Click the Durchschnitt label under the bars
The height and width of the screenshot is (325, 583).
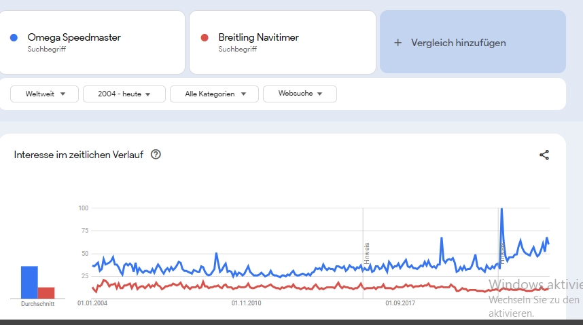pyautogui.click(x=38, y=304)
